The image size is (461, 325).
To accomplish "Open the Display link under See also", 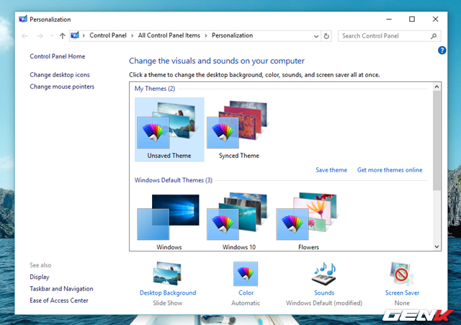I will pyautogui.click(x=40, y=277).
